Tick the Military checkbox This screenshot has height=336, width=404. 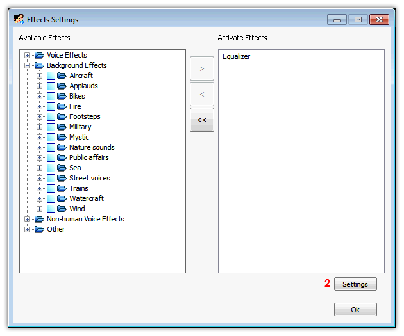[51, 127]
